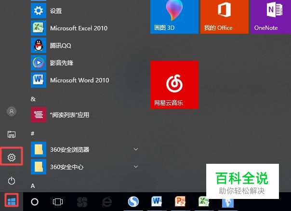Click the 360安全中心 label text
This screenshot has width=291, height=211.
[x=66, y=167]
